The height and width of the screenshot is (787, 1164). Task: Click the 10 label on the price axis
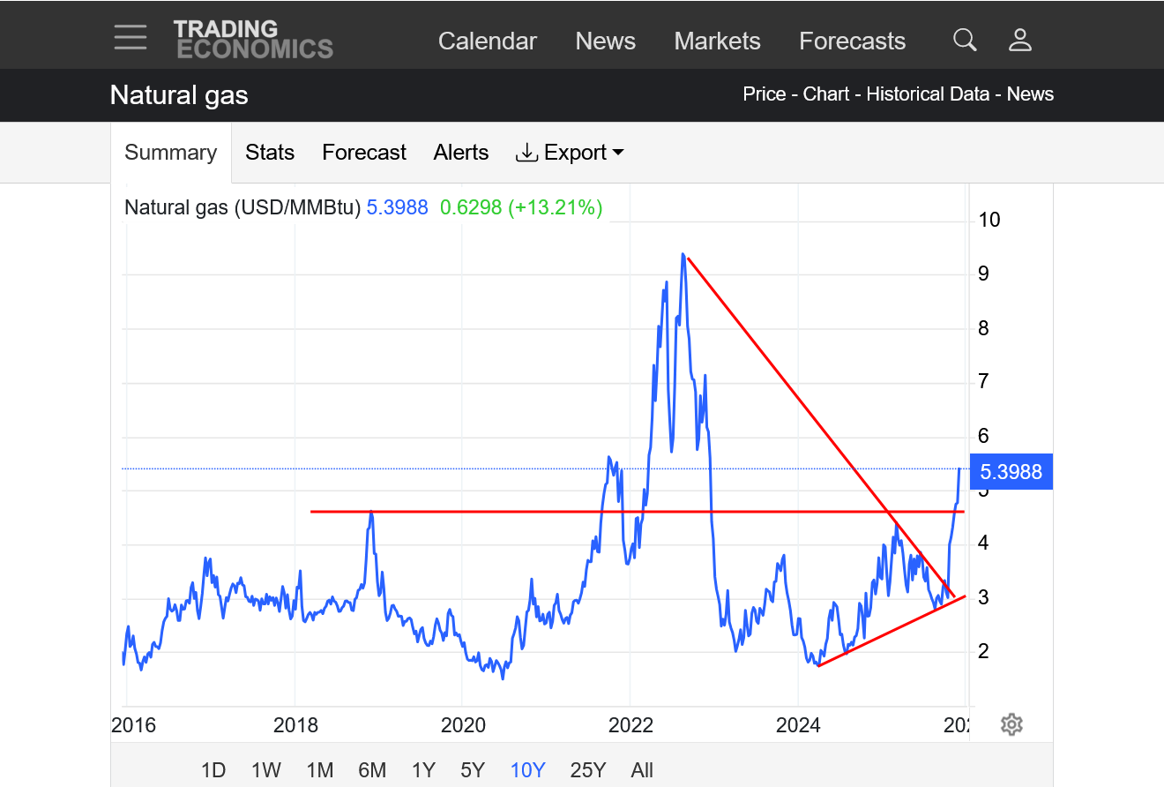coord(989,220)
